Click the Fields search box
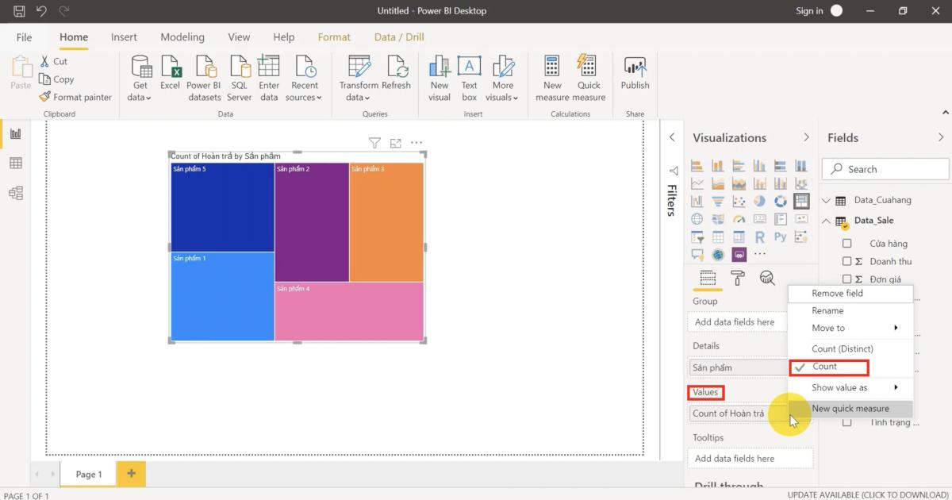Screen dimensions: 952x500 click(x=885, y=168)
